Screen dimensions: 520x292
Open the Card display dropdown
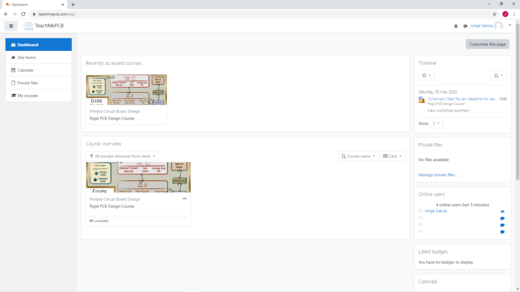(x=393, y=156)
